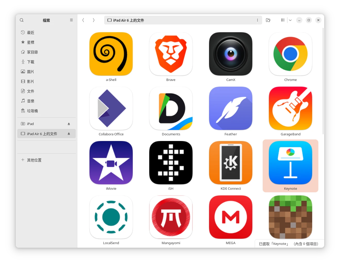Open the KDE Connect folder
340x265 pixels.
tap(231, 163)
